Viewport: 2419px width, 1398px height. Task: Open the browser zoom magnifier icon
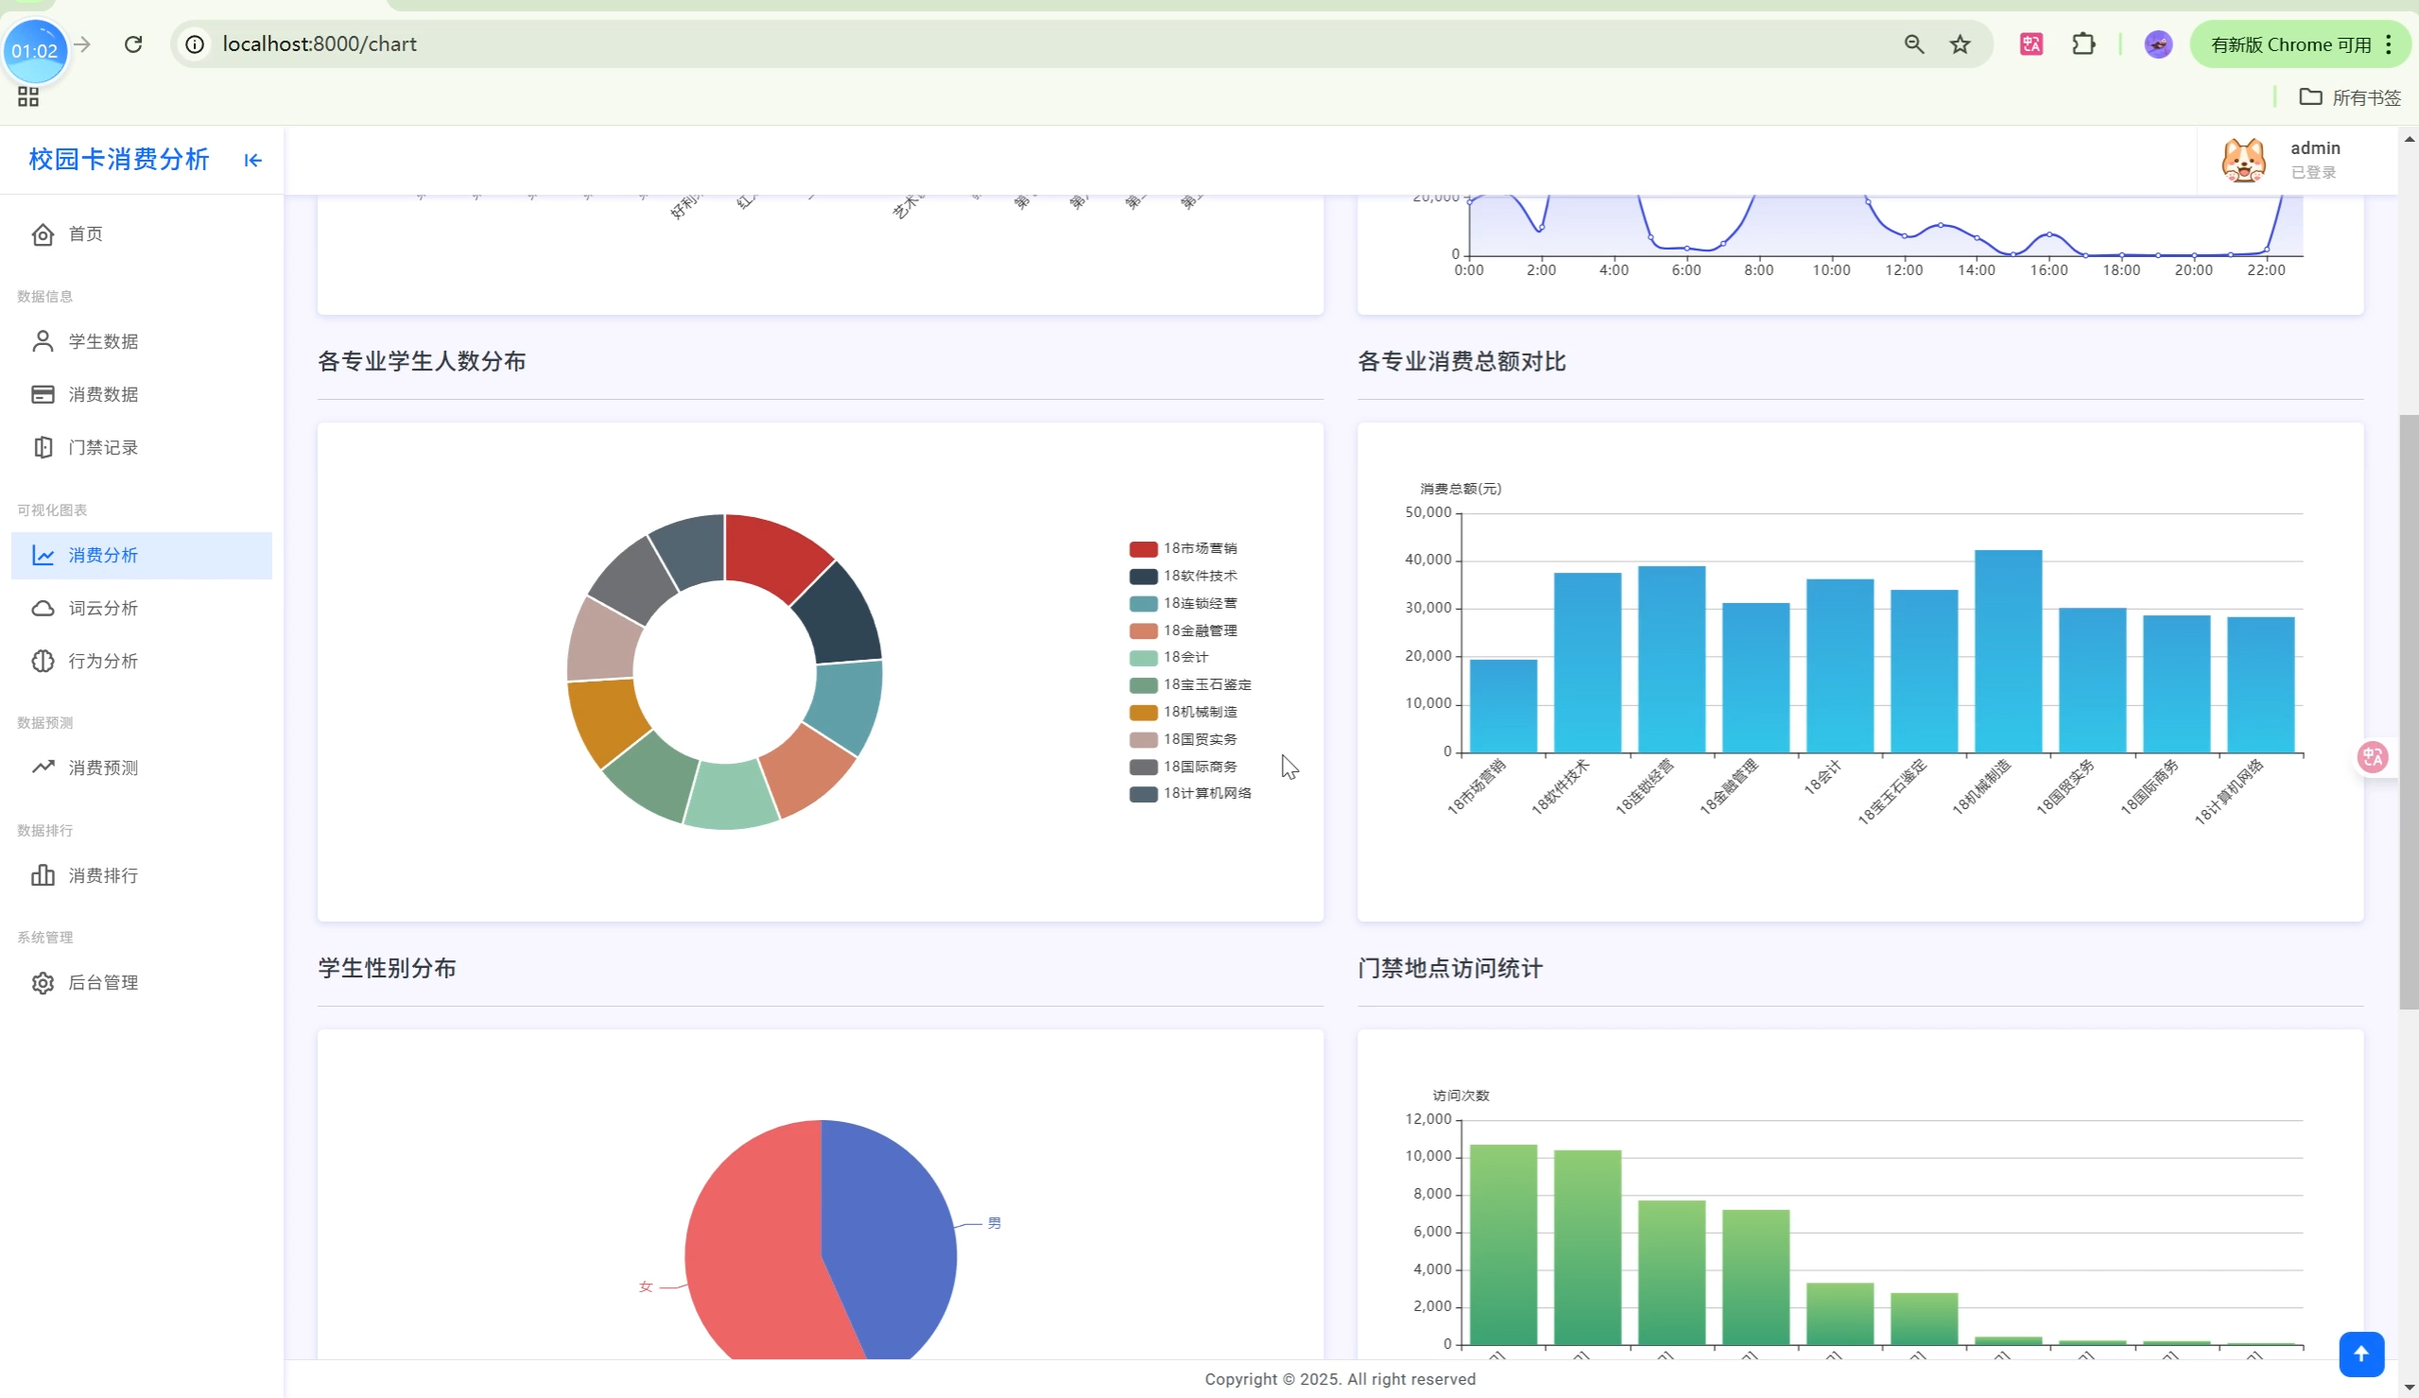tap(1913, 44)
